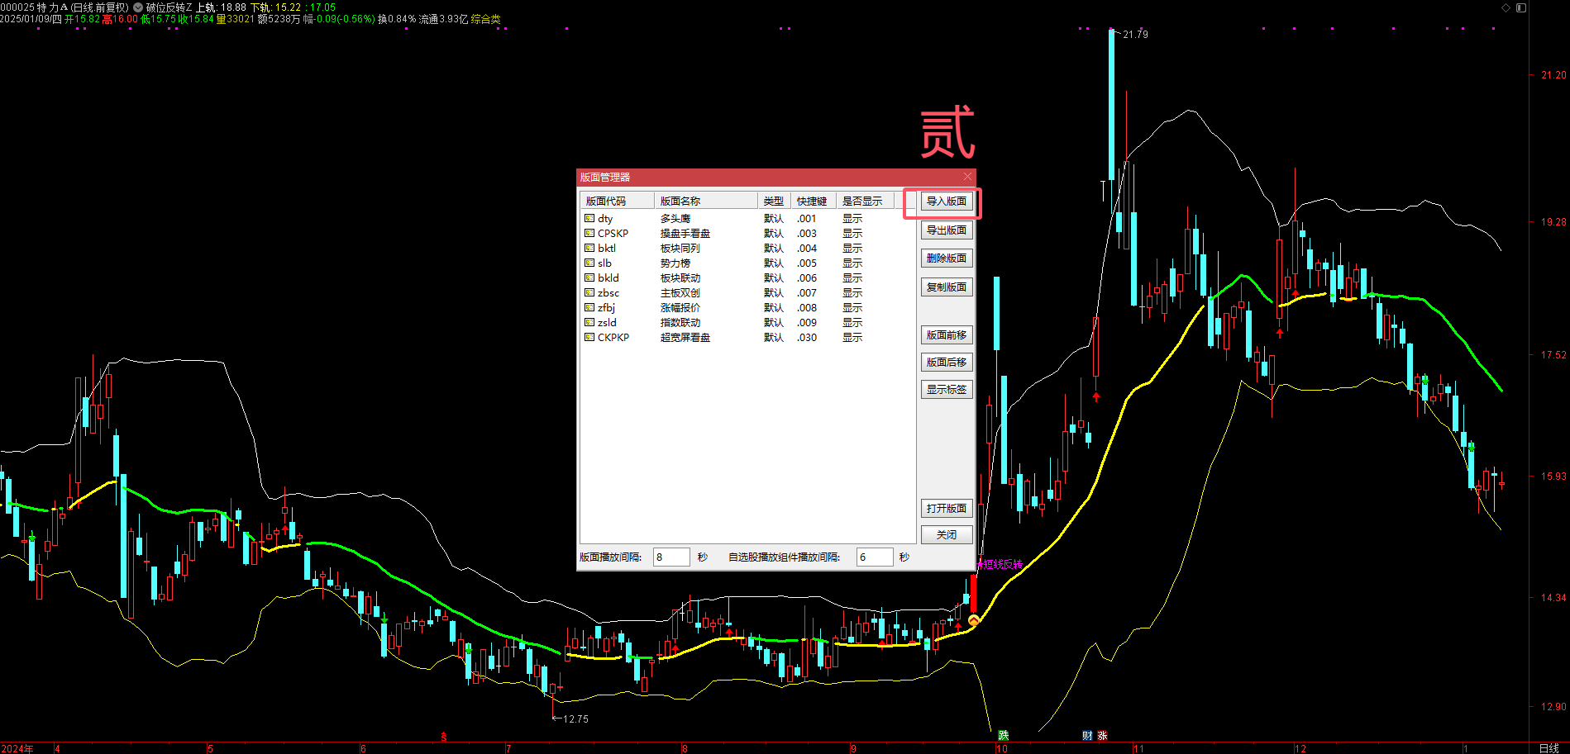Click the month 12 marker on time axis
The height and width of the screenshot is (754, 1570).
click(1300, 749)
